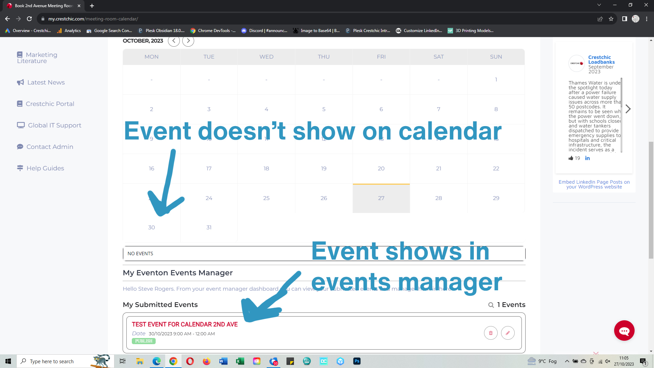
Task: Open Embed LinkedIn Page Posts link
Action: click(594, 184)
